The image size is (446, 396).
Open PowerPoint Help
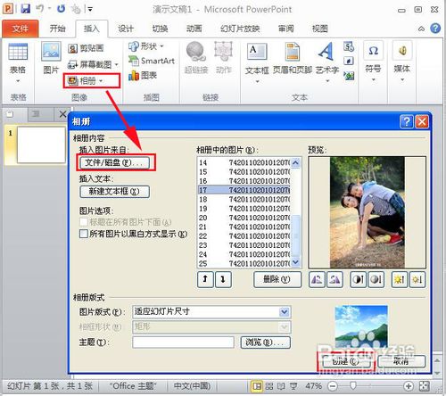[x=435, y=29]
